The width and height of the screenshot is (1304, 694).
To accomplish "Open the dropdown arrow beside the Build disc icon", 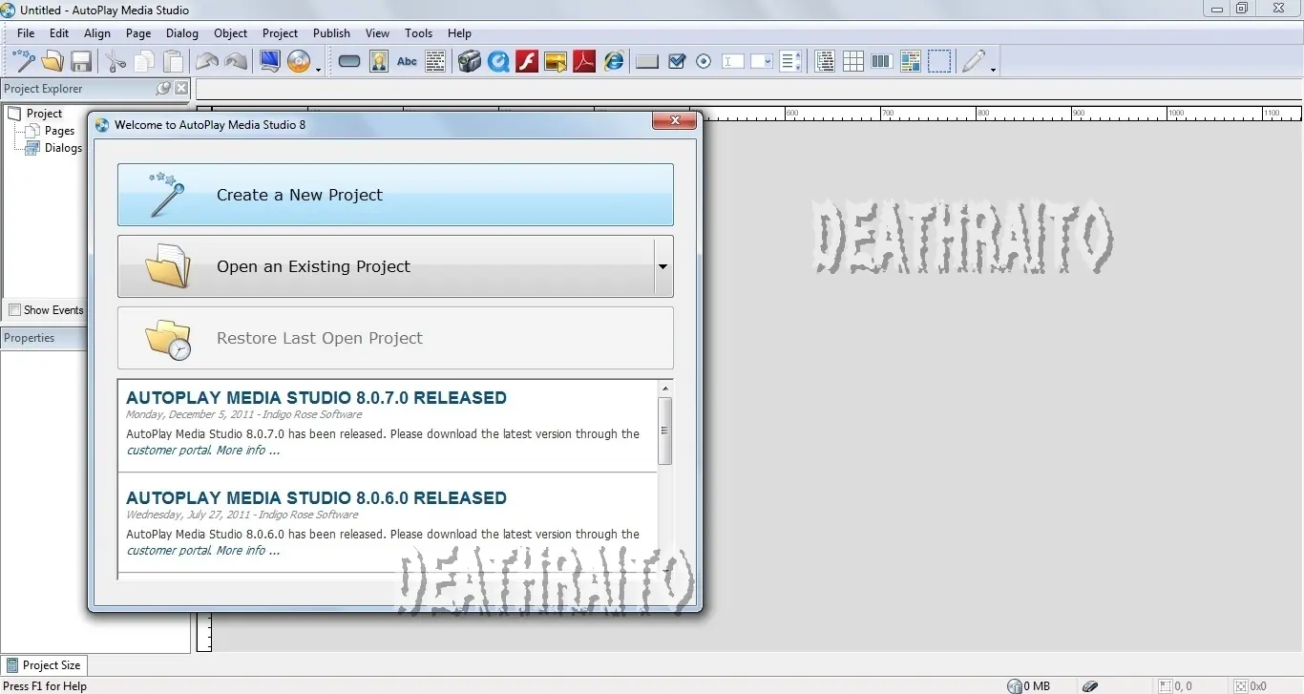I will [317, 69].
